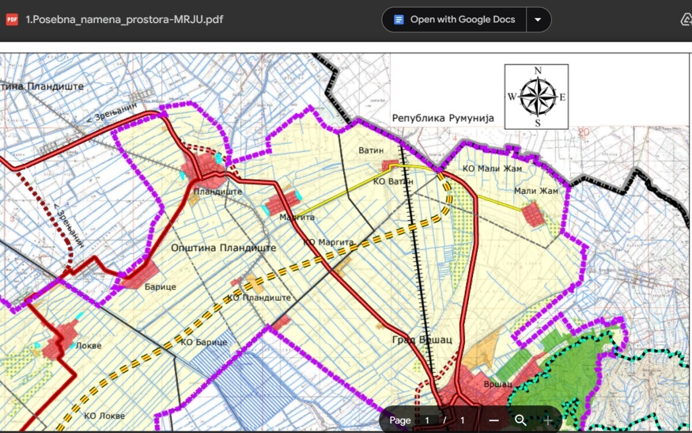Screen dimensions: 692x433
Task: Expand the Open with dropdown arrow
Action: tap(538, 20)
